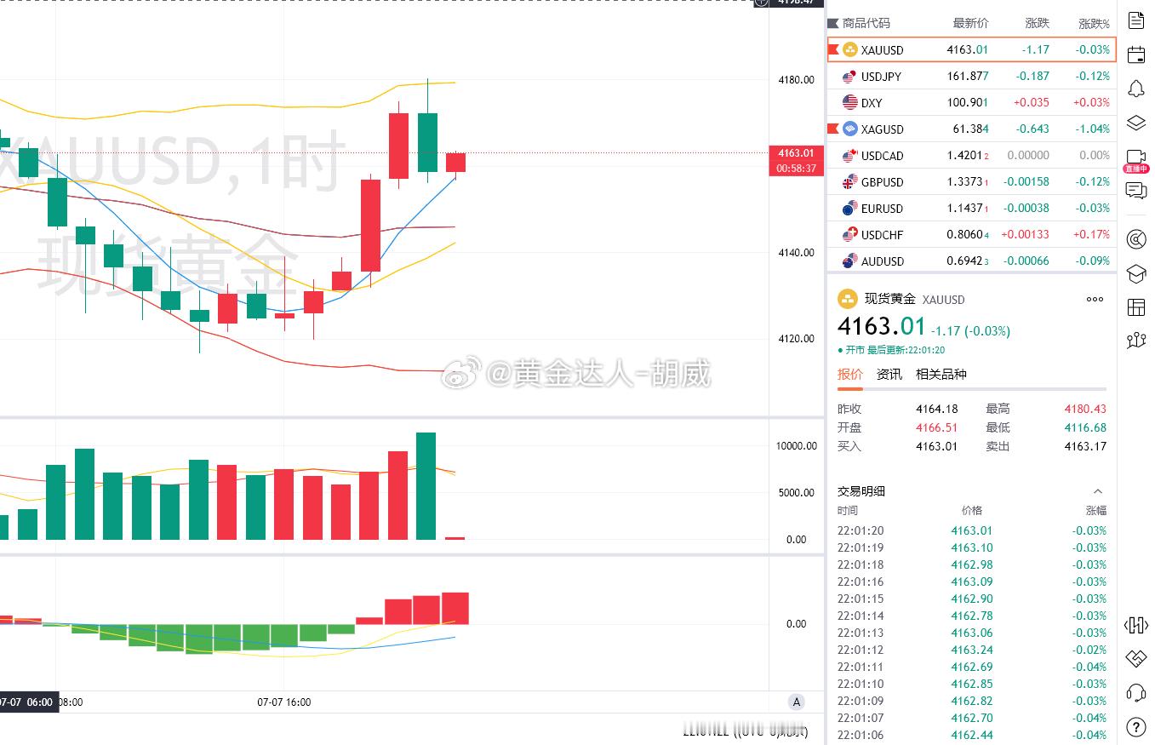Screen dimensions: 1155x745
Task: Click the stacked layers icon in sidebar
Action: [1135, 123]
